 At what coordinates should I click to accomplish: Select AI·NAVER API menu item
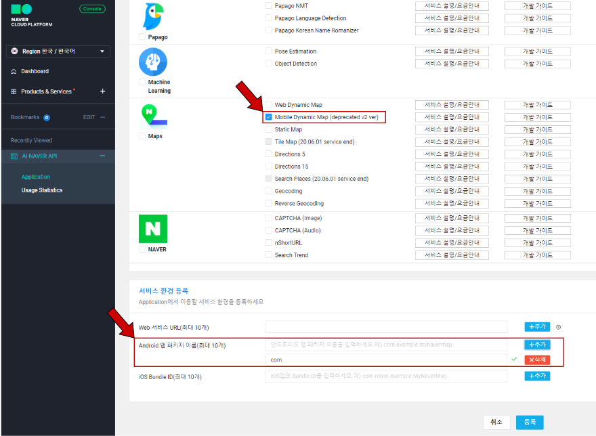click(39, 156)
